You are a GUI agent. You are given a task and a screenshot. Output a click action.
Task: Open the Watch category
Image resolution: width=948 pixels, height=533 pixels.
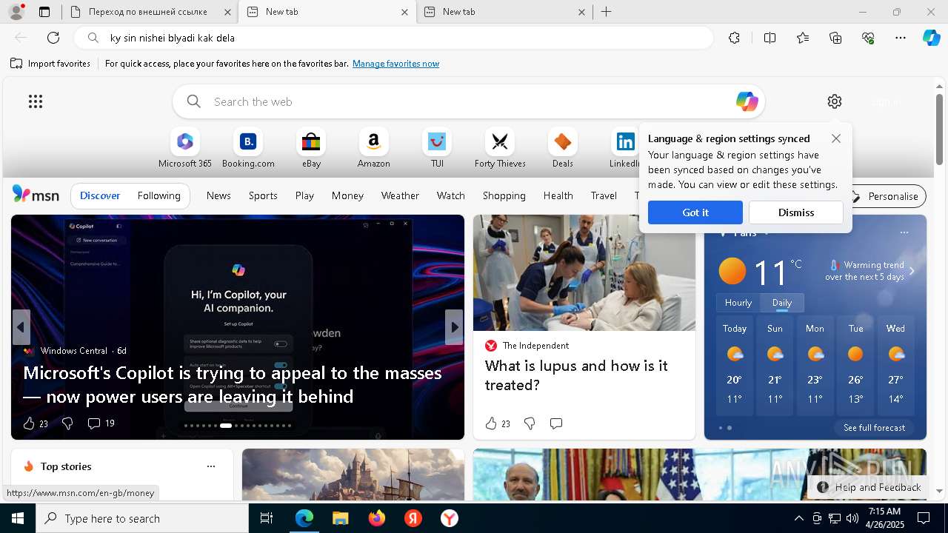point(451,196)
